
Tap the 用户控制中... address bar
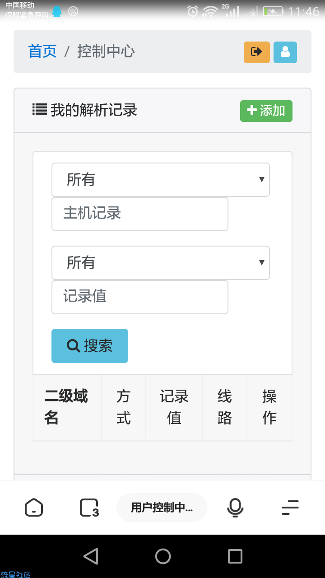pyautogui.click(x=162, y=508)
